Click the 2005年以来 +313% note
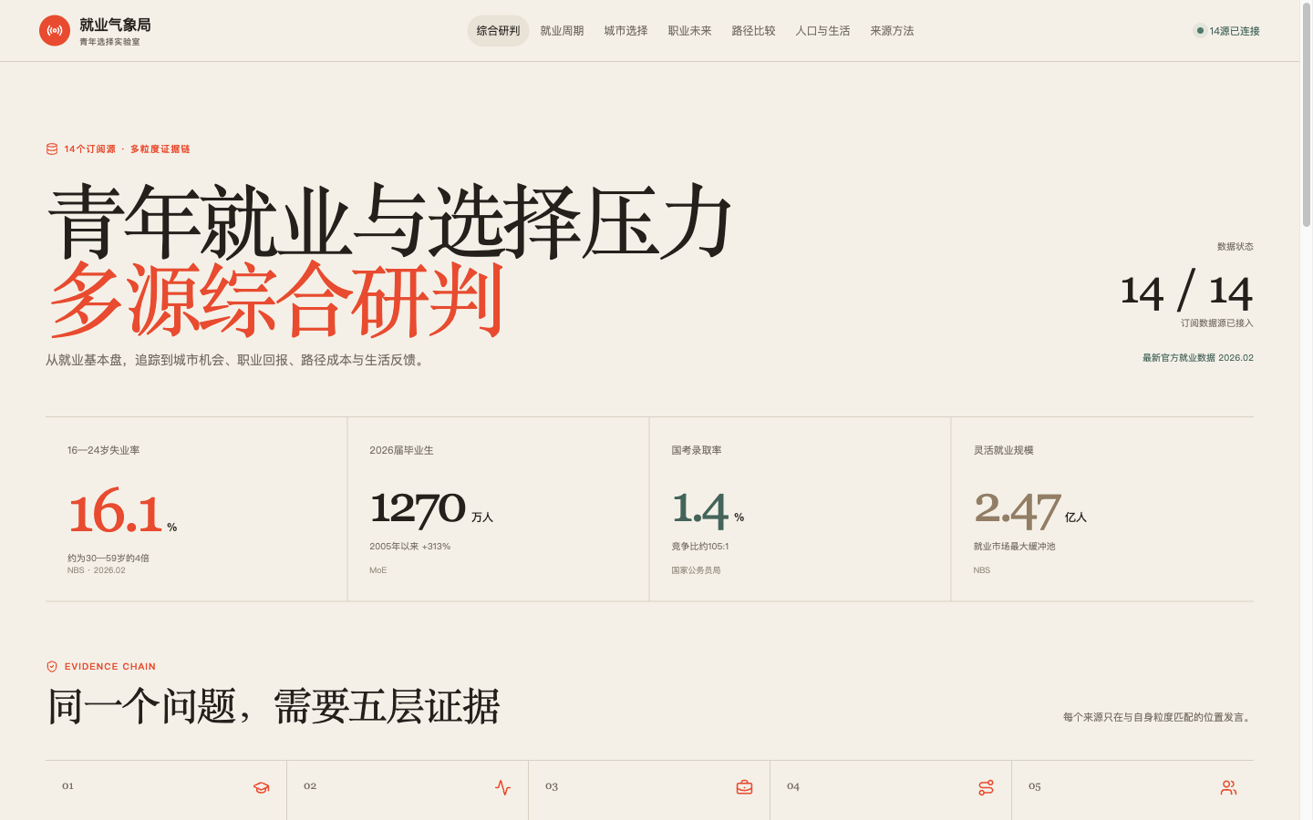 pos(409,547)
